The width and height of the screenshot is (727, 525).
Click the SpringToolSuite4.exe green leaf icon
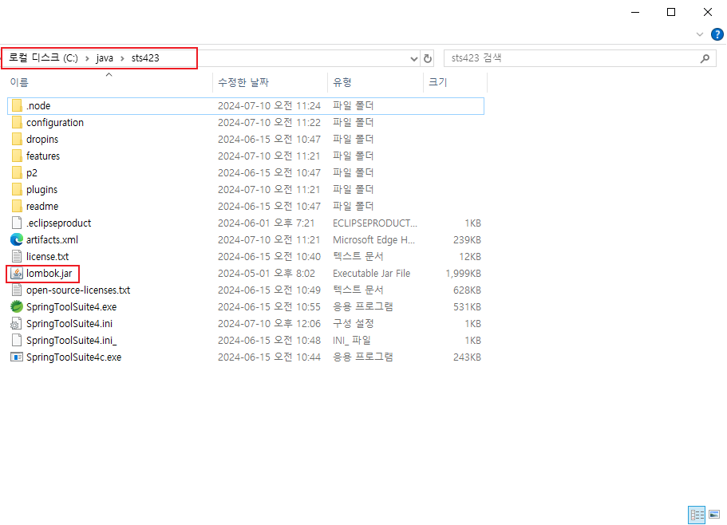tap(17, 306)
